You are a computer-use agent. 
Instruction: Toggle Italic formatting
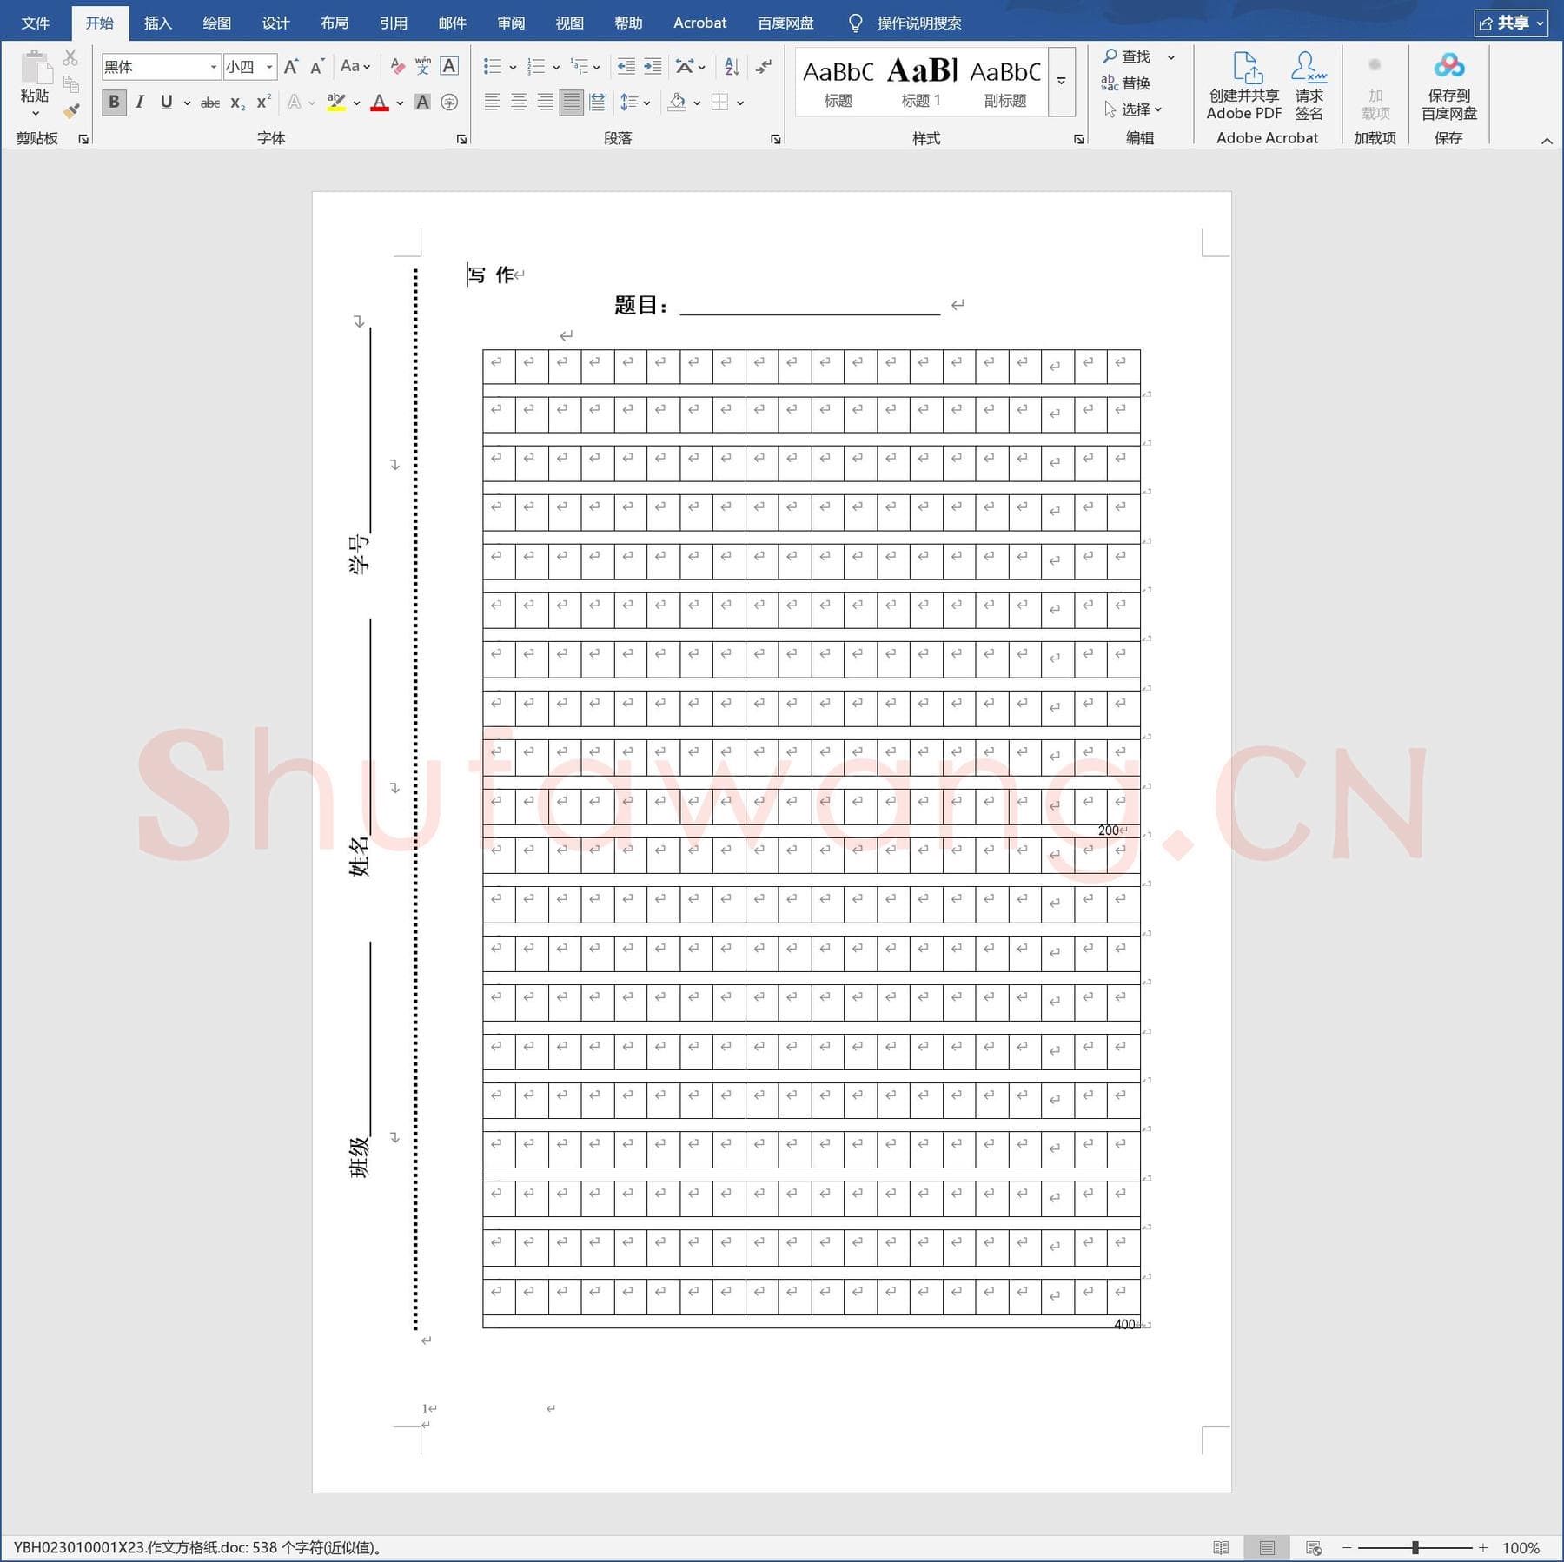140,103
